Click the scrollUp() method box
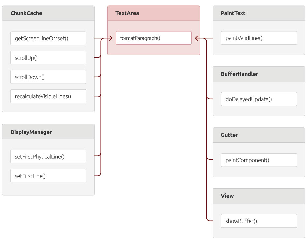Viewport: 308px width, 240px height. coord(48,58)
